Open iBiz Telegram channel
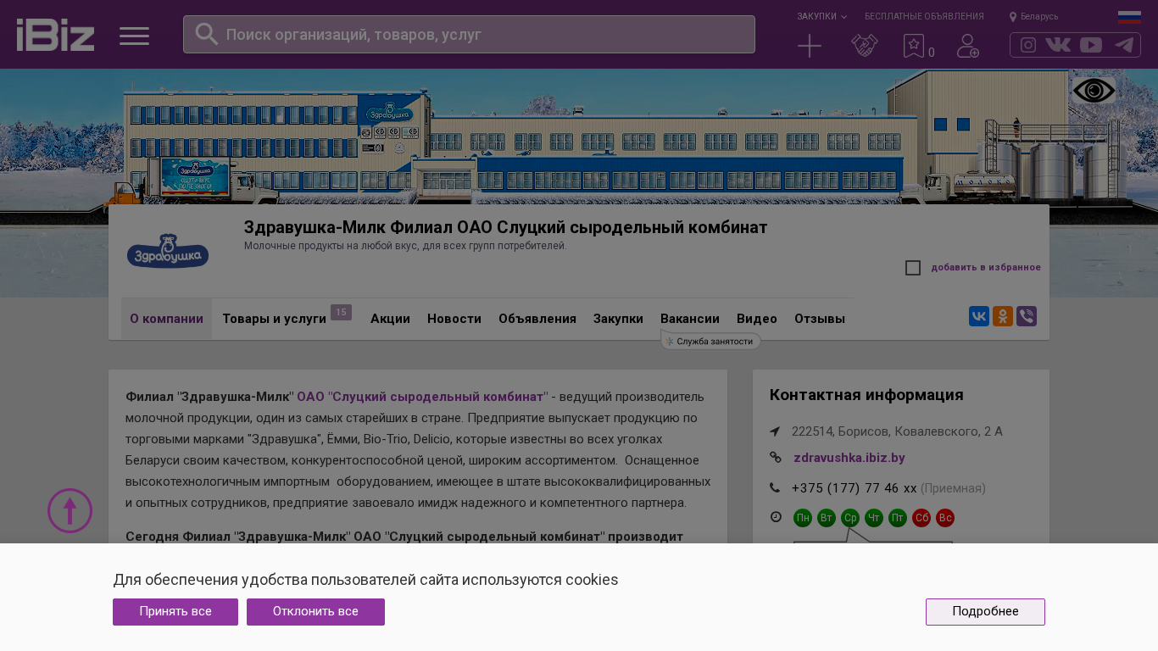The width and height of the screenshot is (1158, 651). (x=1124, y=45)
